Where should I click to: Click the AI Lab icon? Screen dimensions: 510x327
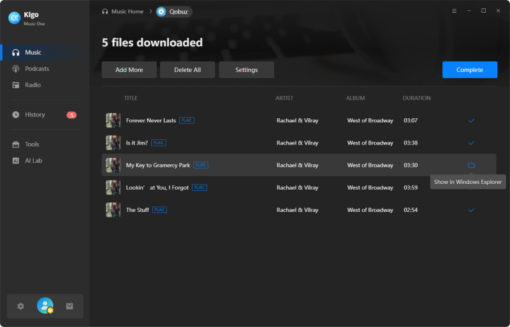pos(15,160)
